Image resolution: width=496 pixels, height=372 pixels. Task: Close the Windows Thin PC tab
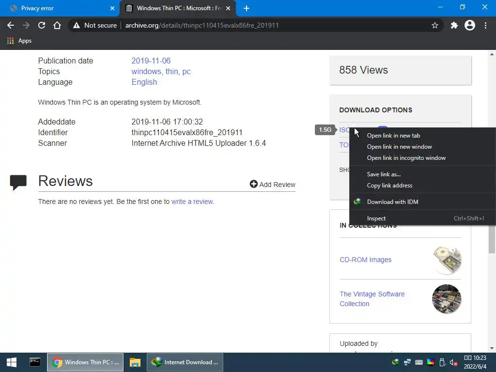[x=228, y=8]
